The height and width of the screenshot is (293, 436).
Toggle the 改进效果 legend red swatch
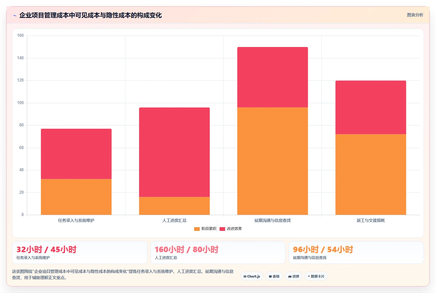pos(222,229)
